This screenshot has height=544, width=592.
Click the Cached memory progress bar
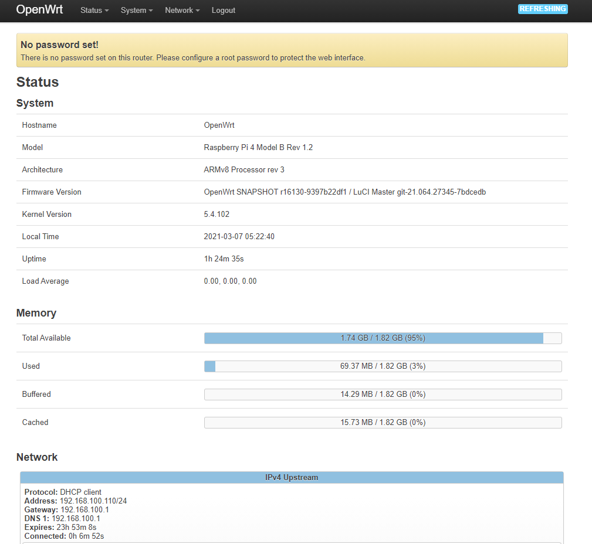pos(383,423)
